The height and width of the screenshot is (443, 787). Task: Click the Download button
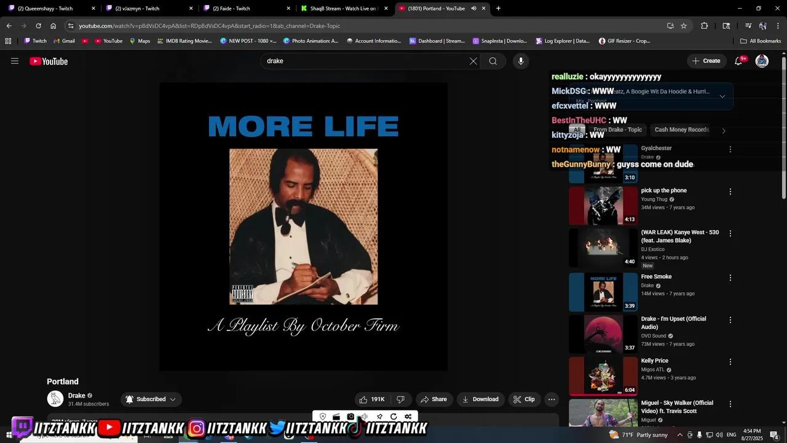[481, 399]
